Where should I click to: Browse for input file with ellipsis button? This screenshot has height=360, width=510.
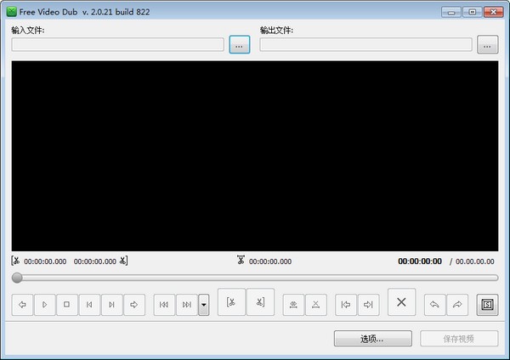(240, 44)
